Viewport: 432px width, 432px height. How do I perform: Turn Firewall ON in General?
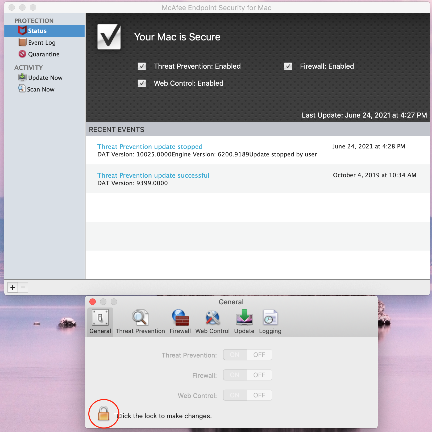(235, 375)
